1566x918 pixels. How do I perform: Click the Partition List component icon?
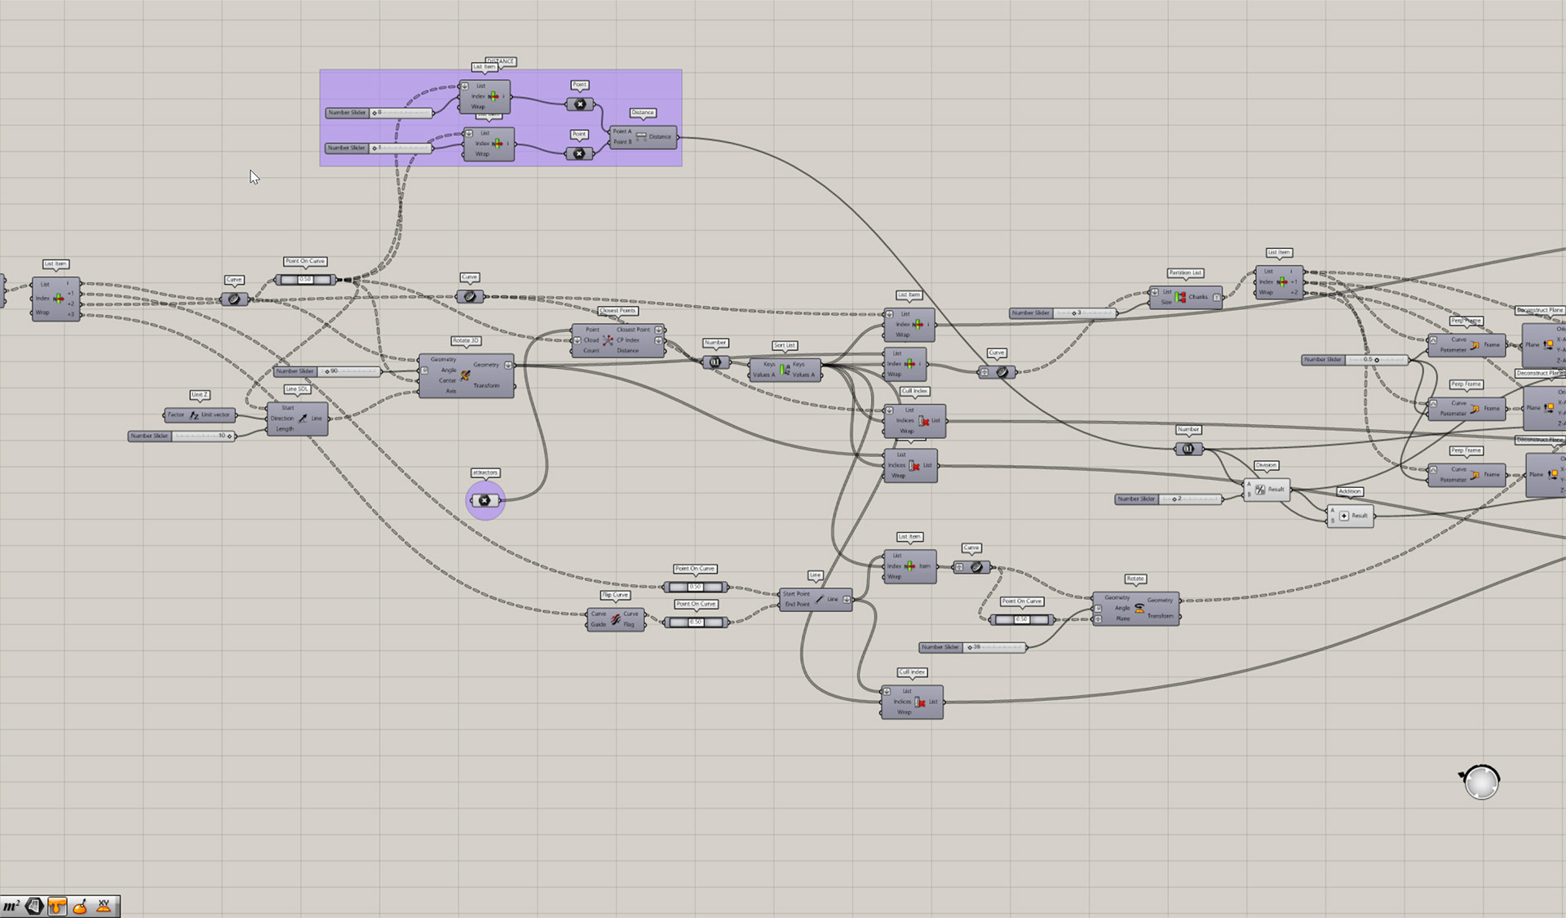(1180, 297)
